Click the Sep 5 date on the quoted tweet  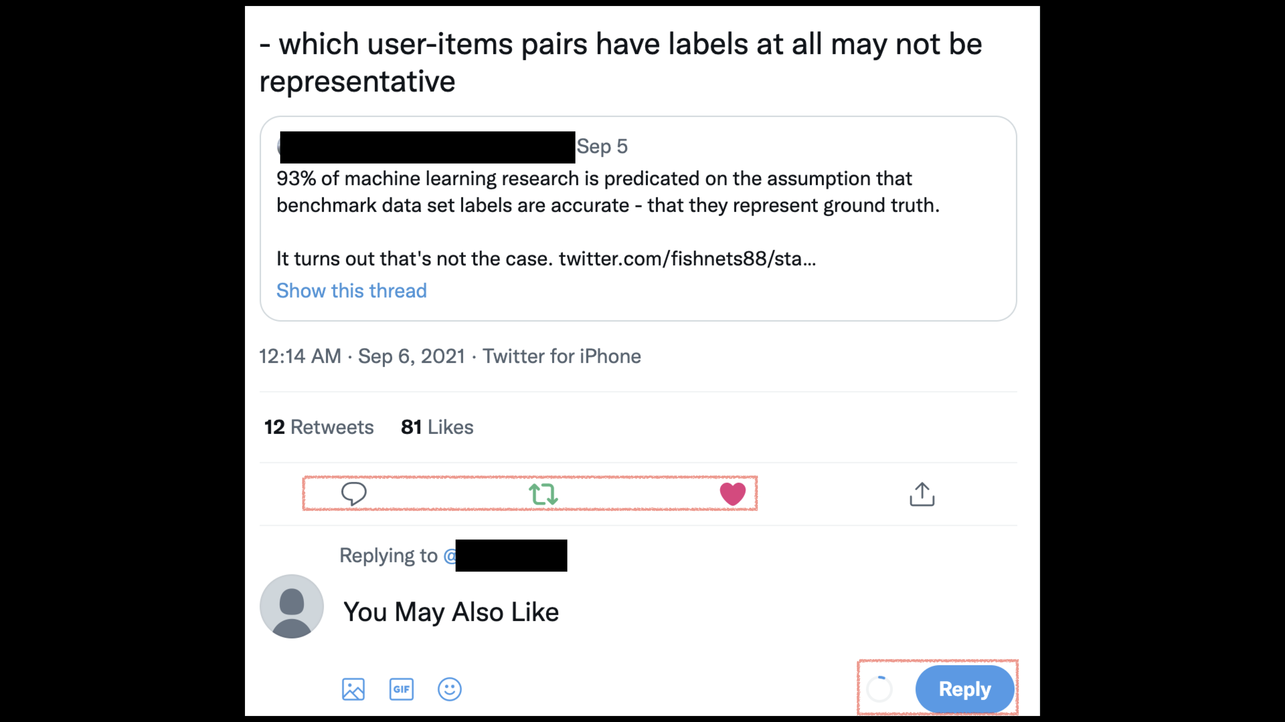[x=602, y=146]
